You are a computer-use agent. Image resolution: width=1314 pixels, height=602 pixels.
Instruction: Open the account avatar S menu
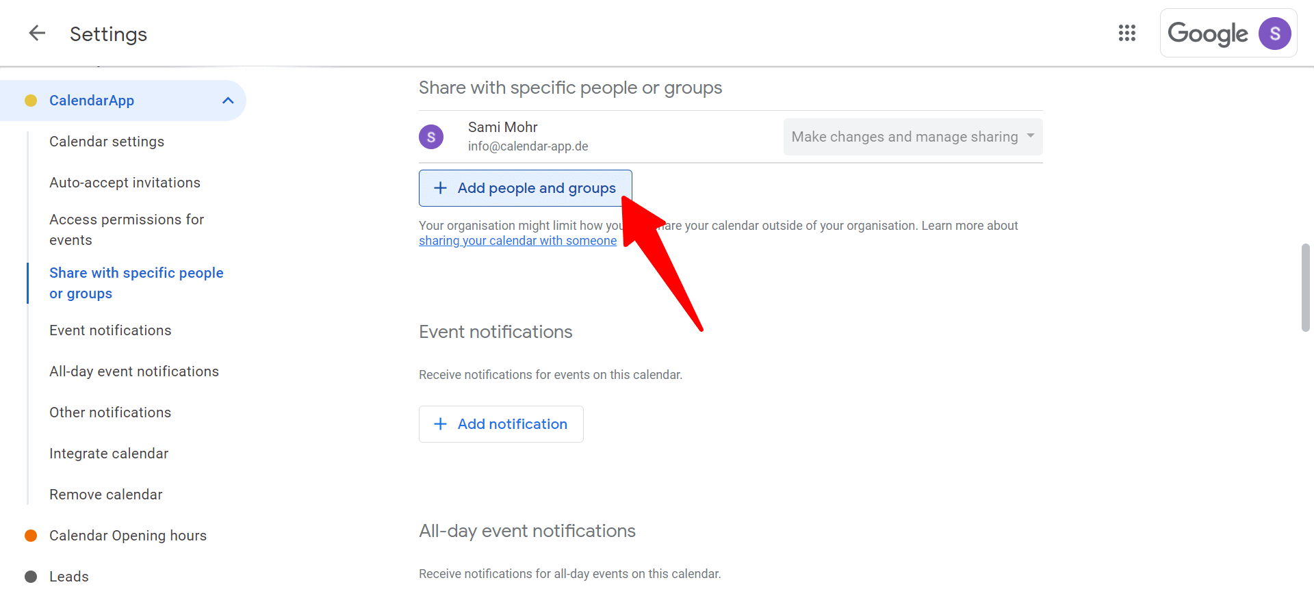tap(1274, 34)
